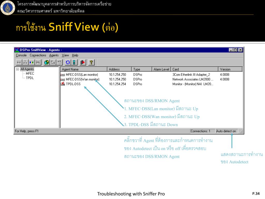Viewport: 265px width, 199px height.
Task: Click the TPDL-DSS down status icon
Action: (63, 84)
